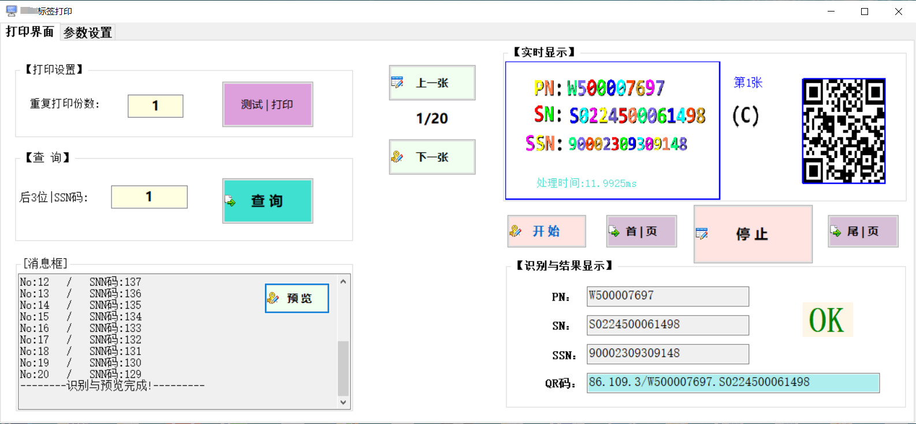Click the icon on 下一张 button
916x424 pixels.
tap(397, 157)
